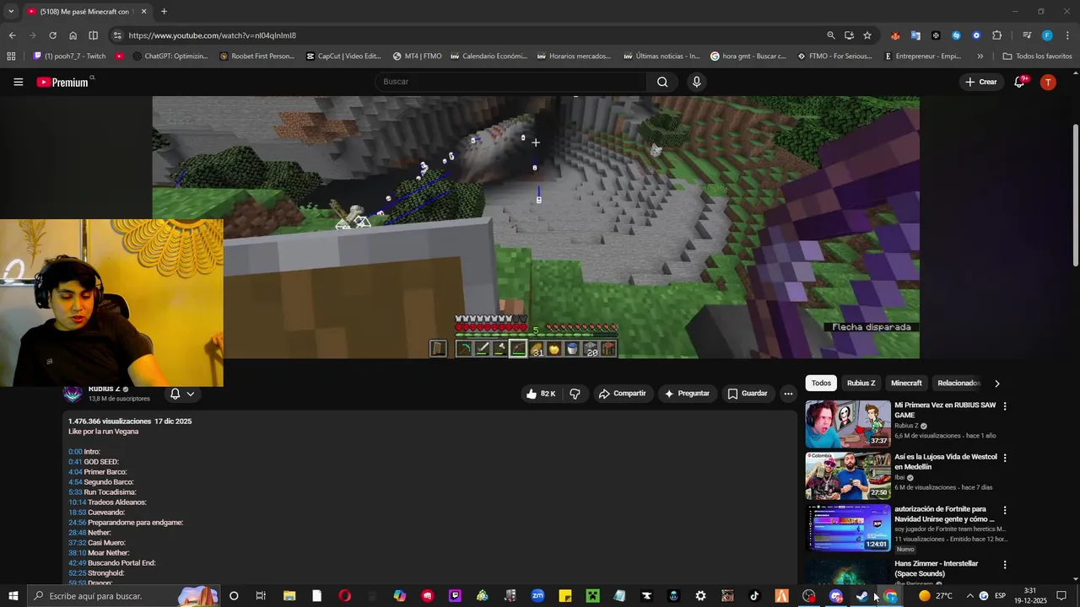
Task: Open media controls icon in toolbar
Action: (1027, 35)
